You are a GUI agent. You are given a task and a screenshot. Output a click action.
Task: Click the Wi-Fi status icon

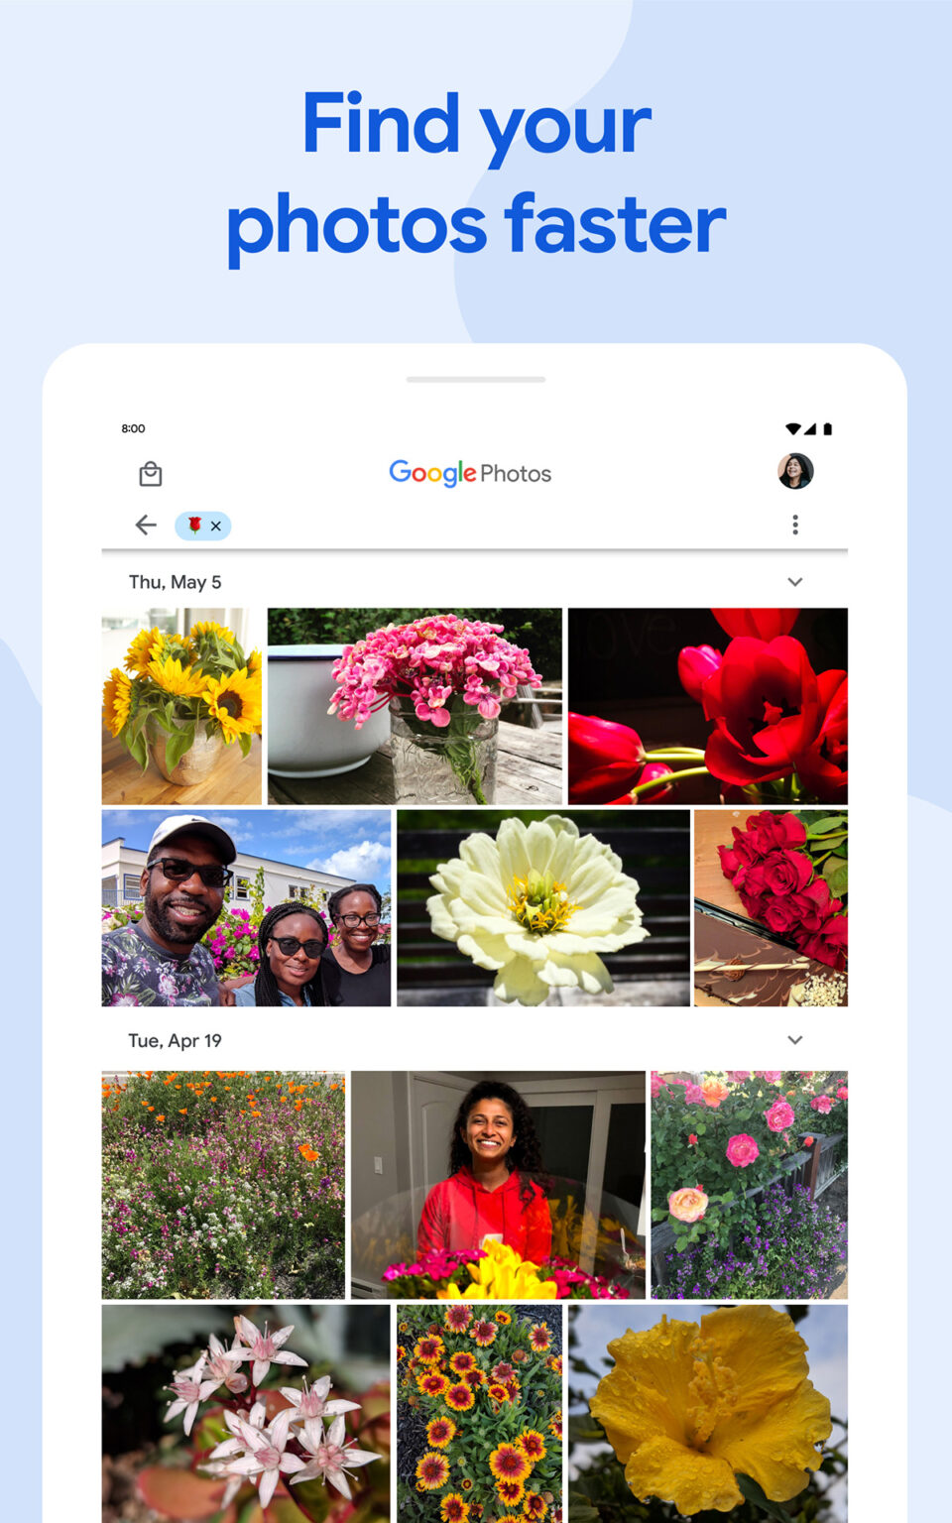click(792, 428)
